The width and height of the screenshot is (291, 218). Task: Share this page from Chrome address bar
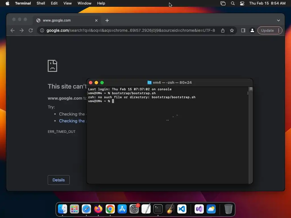(223, 30)
